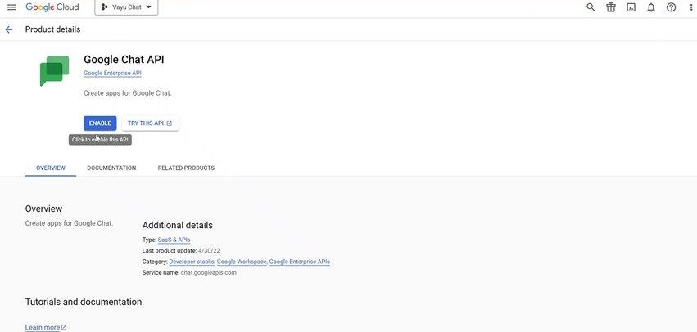
Task: Switch to the Related Products tab
Action: coord(186,168)
